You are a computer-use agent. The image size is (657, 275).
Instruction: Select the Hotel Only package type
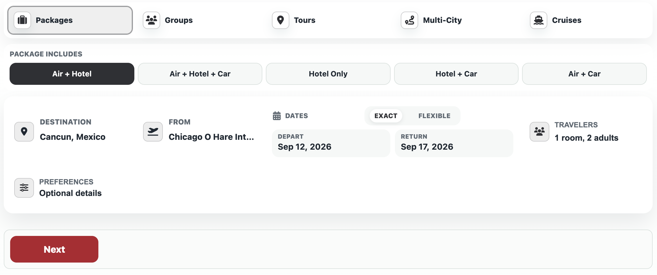tap(328, 74)
